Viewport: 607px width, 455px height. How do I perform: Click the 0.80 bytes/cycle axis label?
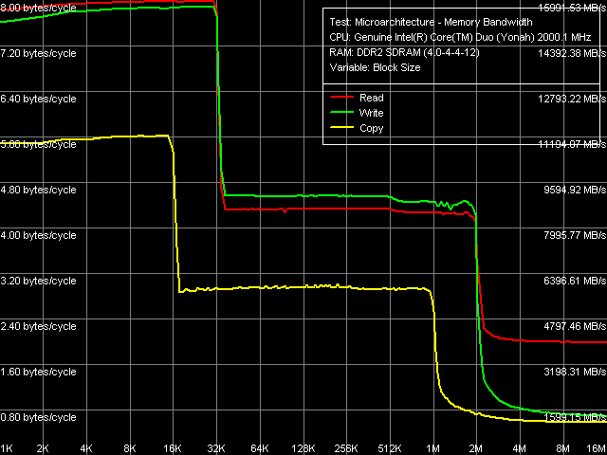38,417
